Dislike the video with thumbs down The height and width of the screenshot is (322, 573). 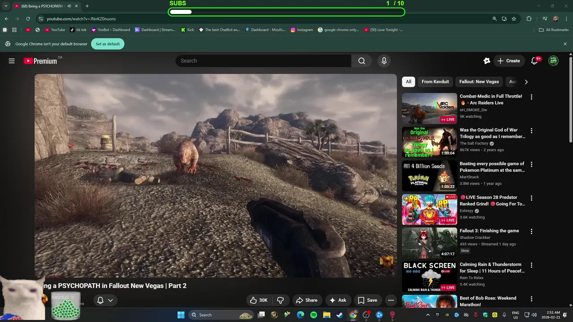click(x=281, y=300)
